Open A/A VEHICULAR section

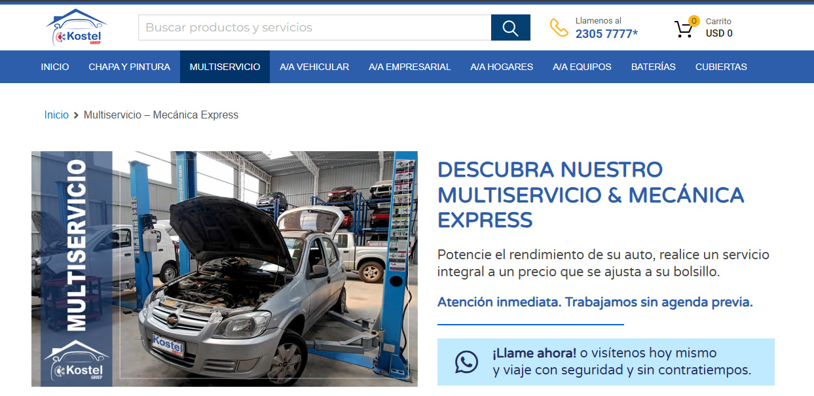coord(314,67)
